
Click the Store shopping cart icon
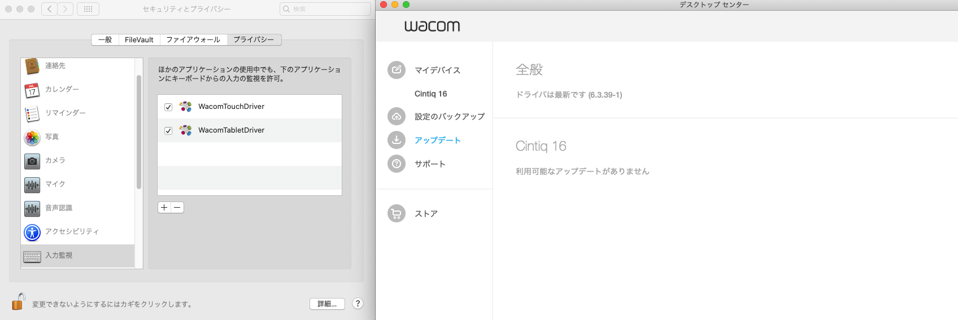point(397,213)
